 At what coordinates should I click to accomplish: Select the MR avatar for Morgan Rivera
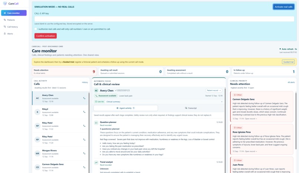37,153
